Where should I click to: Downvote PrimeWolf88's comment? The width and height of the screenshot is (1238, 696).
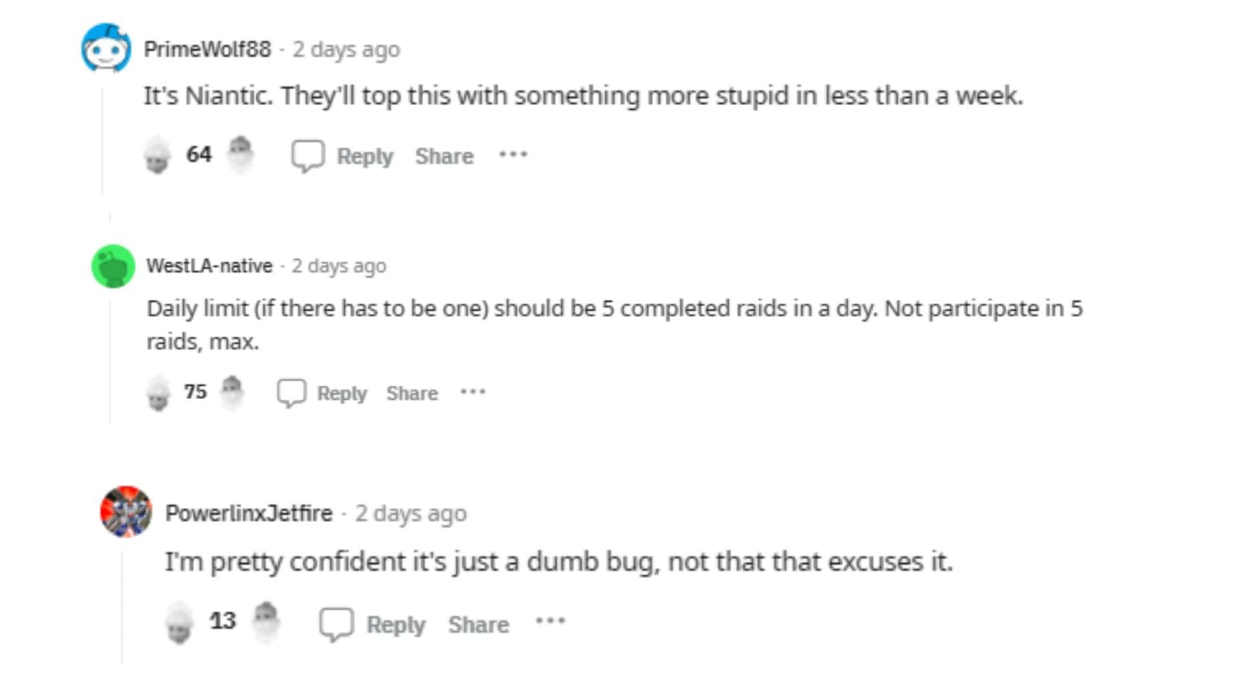241,155
